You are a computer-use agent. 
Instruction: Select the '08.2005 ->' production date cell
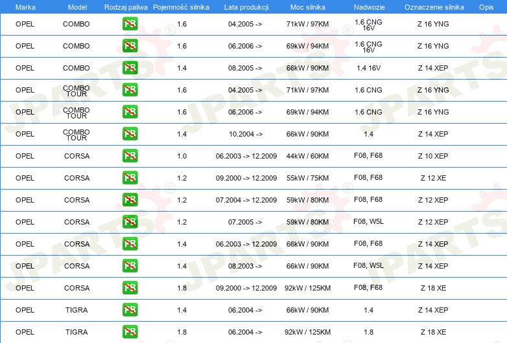[x=245, y=68]
